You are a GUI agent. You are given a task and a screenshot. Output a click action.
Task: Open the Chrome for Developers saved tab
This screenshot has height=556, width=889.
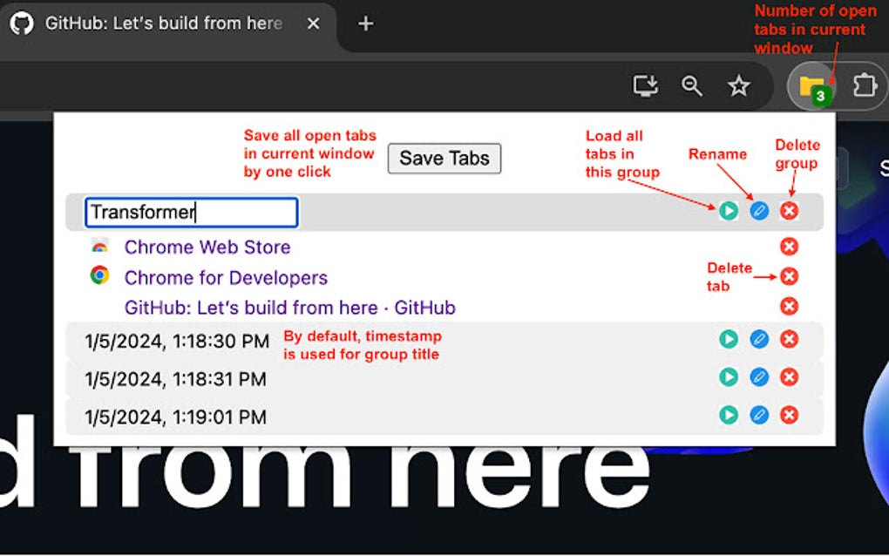click(x=226, y=277)
